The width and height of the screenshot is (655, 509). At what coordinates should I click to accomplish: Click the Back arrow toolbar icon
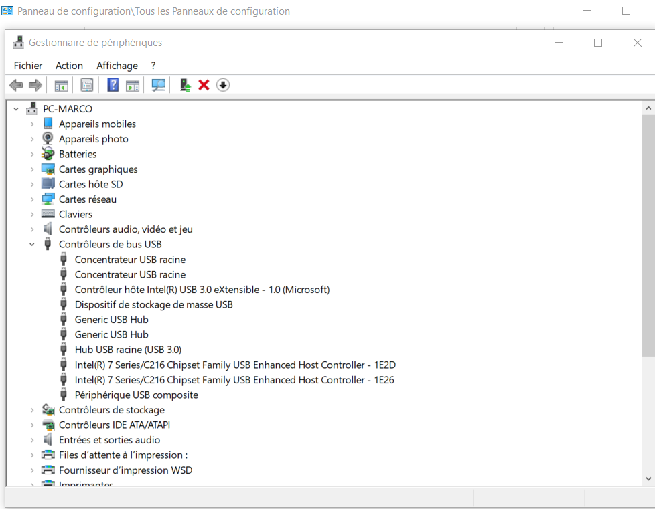pyautogui.click(x=16, y=85)
